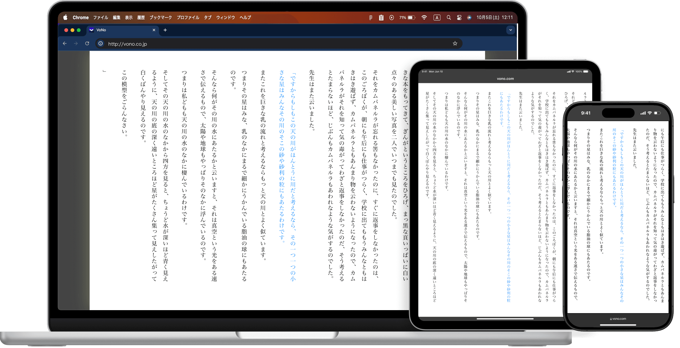This screenshot has width=680, height=348.
Task: Reload the current page in Chrome
Action: tap(87, 43)
